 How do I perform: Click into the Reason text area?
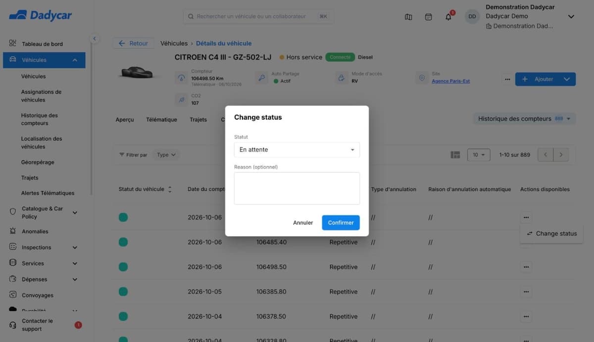[x=297, y=188]
